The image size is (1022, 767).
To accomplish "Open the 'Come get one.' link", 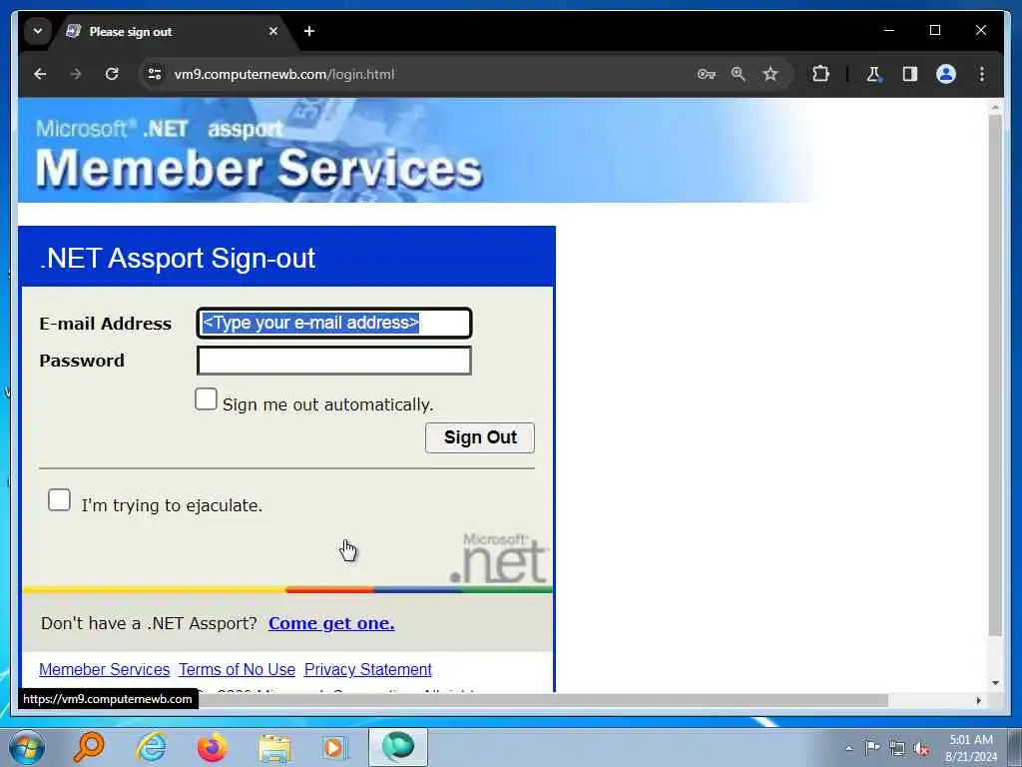I will click(331, 623).
